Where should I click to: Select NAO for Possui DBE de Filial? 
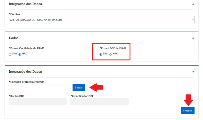(110, 54)
